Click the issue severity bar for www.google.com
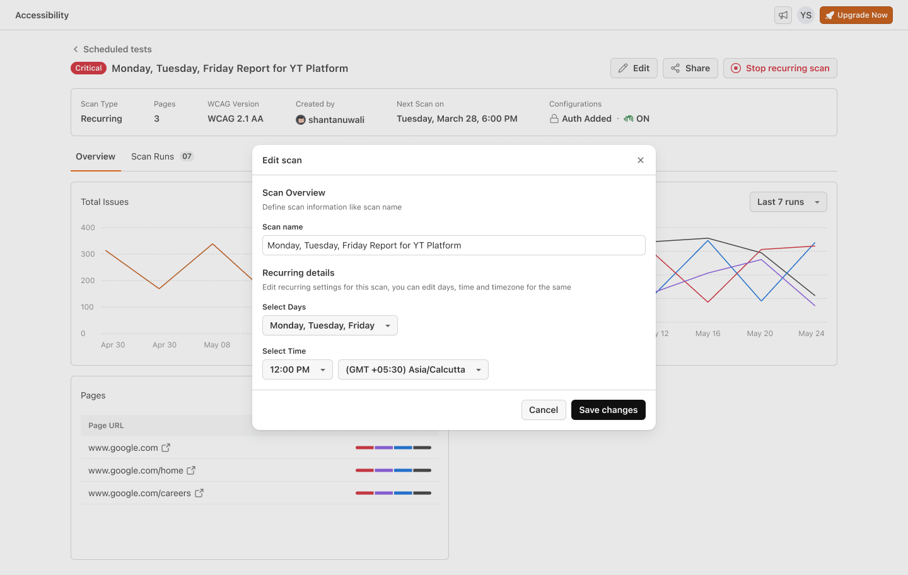Image resolution: width=908 pixels, height=575 pixels. pyautogui.click(x=393, y=448)
